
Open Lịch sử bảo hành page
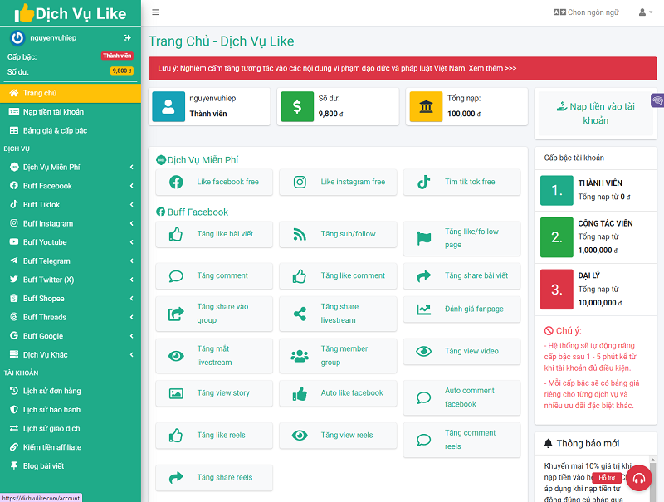click(71, 410)
